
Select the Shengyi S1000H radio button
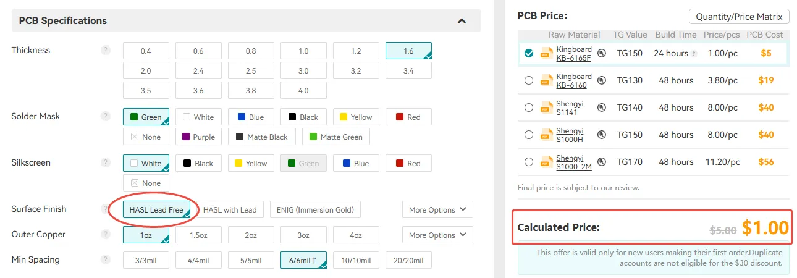click(x=528, y=135)
